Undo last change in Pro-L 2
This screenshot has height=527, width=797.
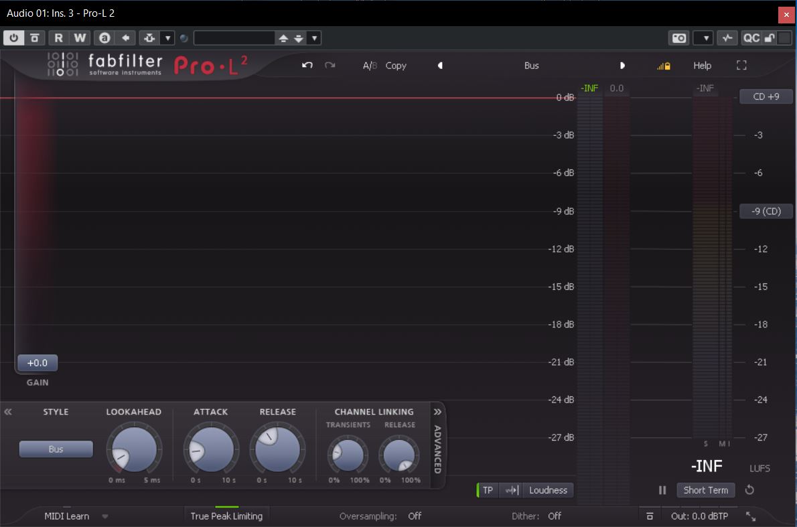(307, 65)
